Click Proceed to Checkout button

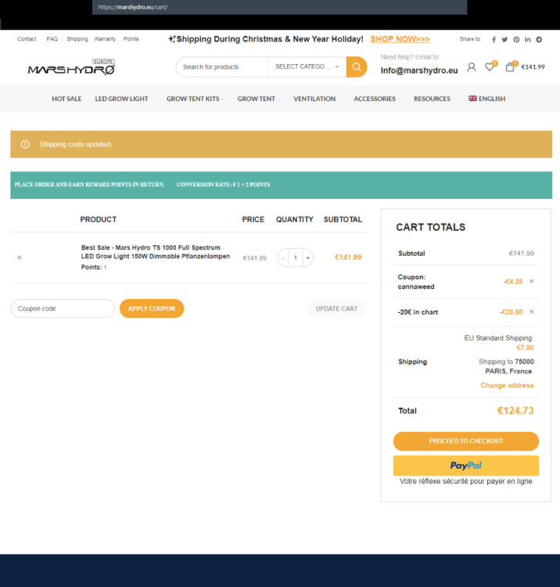(465, 441)
